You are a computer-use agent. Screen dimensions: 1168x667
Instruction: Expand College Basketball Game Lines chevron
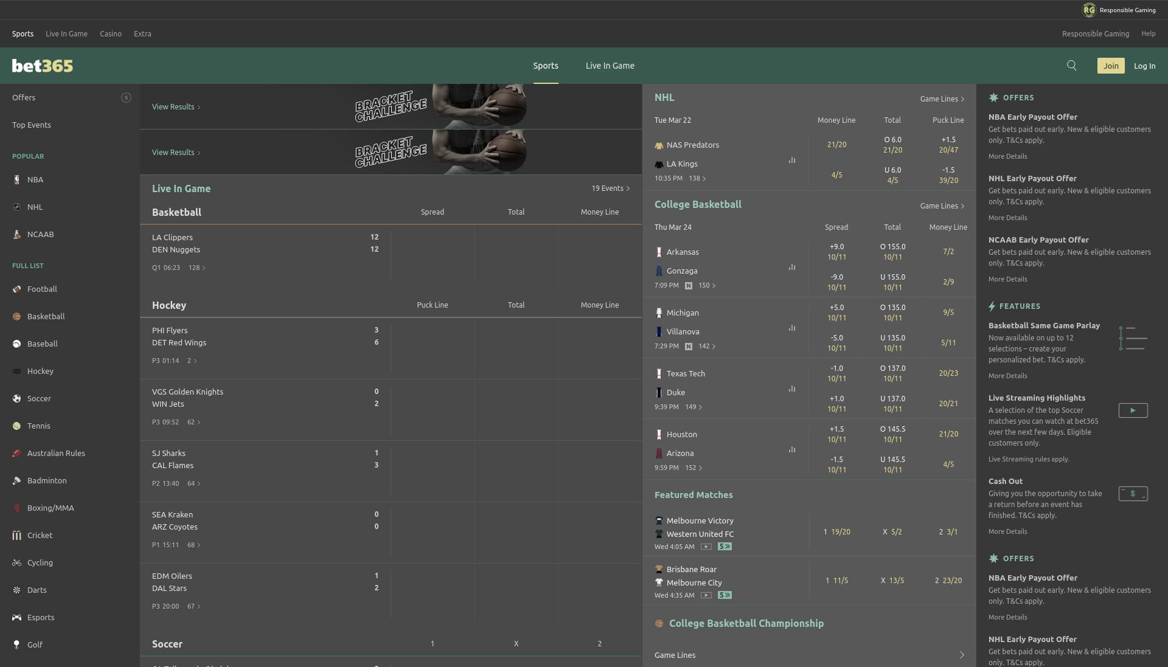[962, 206]
